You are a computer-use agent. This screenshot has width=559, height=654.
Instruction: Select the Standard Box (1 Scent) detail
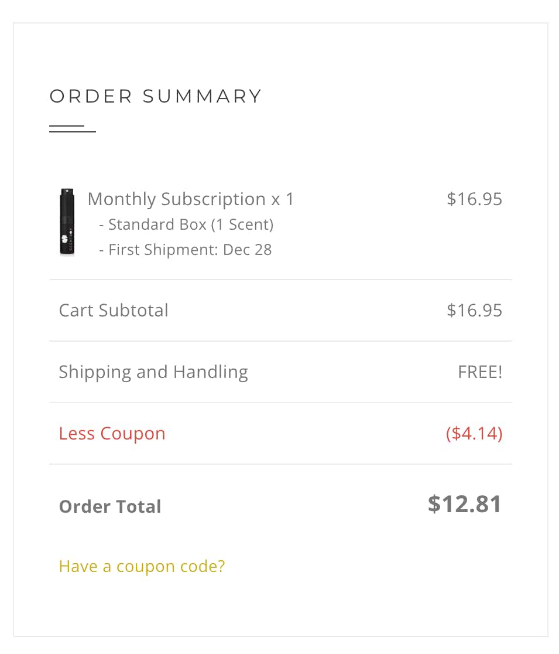[187, 224]
